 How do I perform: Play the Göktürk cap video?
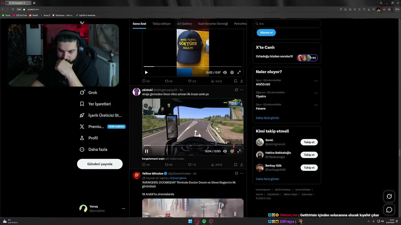[146, 72]
